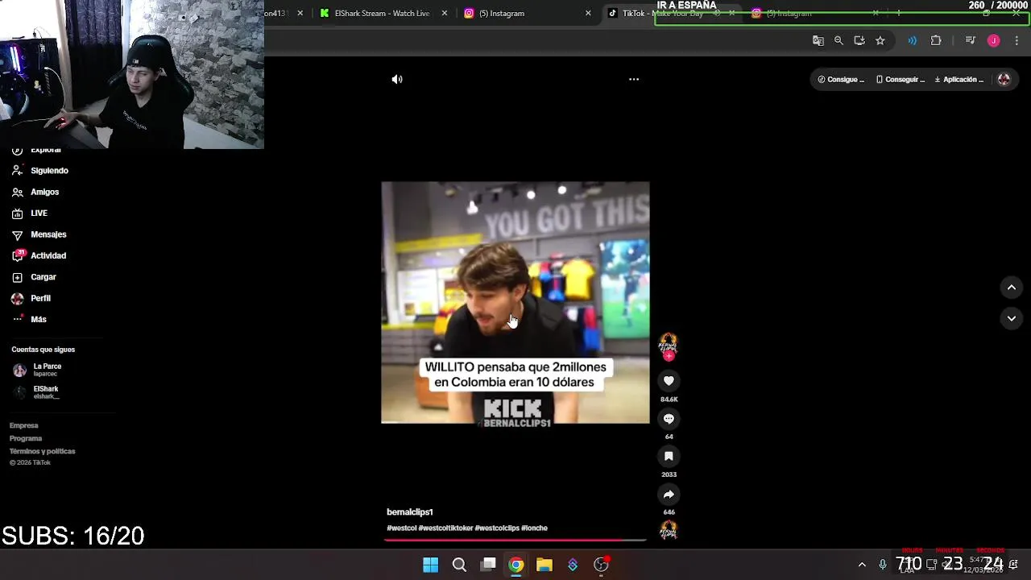Open the spinning sound disc at bottom right
This screenshot has width=1031, height=580.
point(669,529)
